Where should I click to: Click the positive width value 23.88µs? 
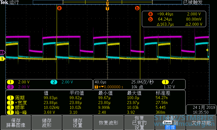pyautogui.click(x=50, y=103)
